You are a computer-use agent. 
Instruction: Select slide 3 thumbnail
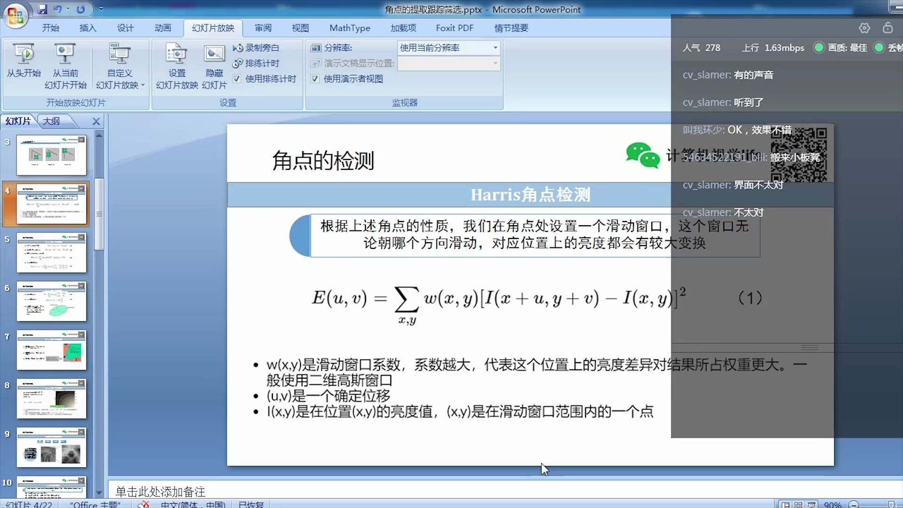[x=52, y=155]
